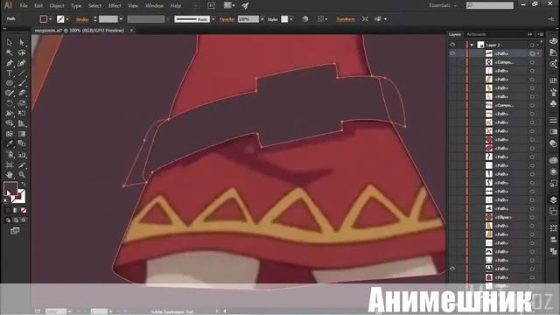
Task: Select the Artboard tool
Action: 10,165
